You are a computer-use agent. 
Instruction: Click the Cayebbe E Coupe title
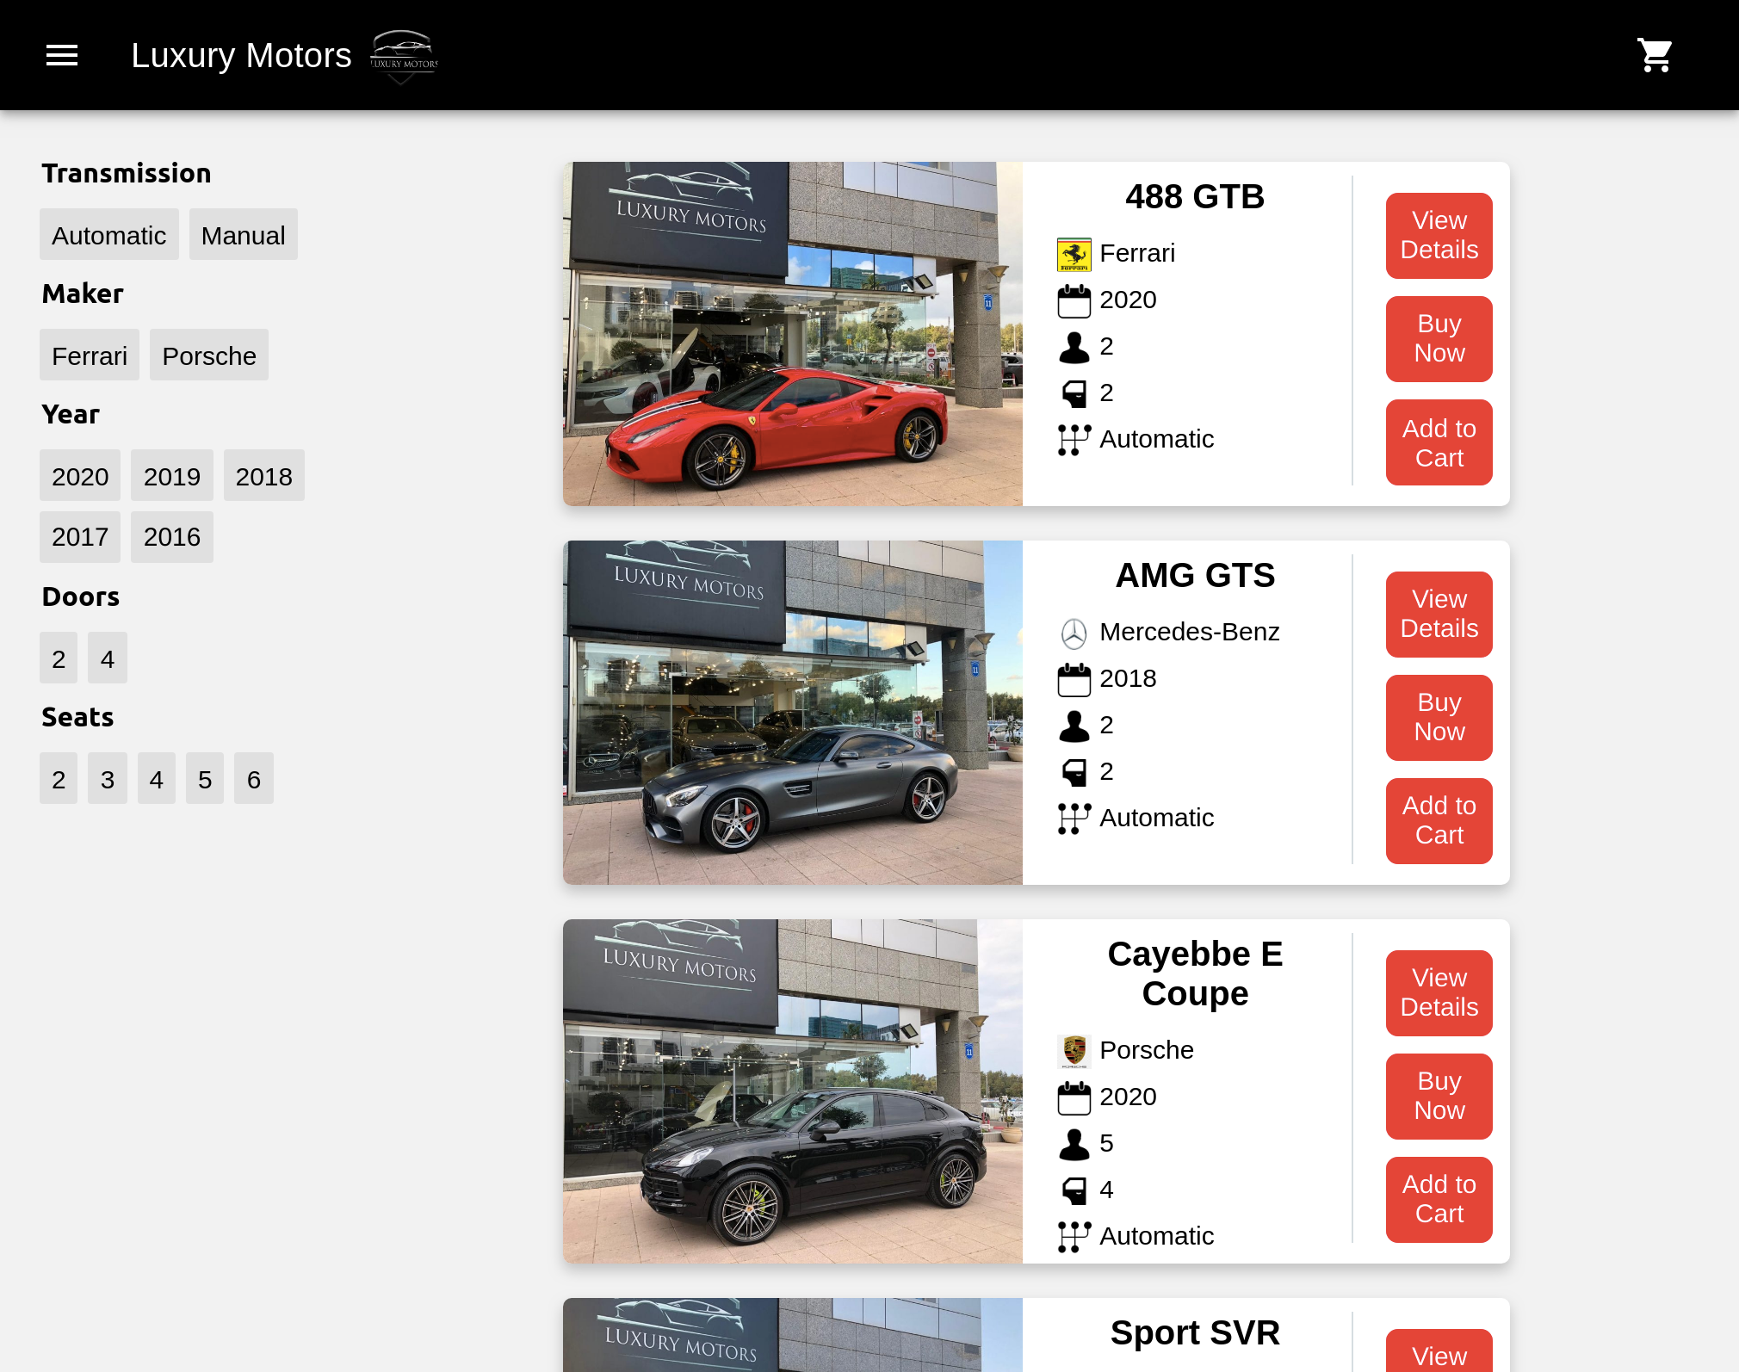click(x=1195, y=974)
